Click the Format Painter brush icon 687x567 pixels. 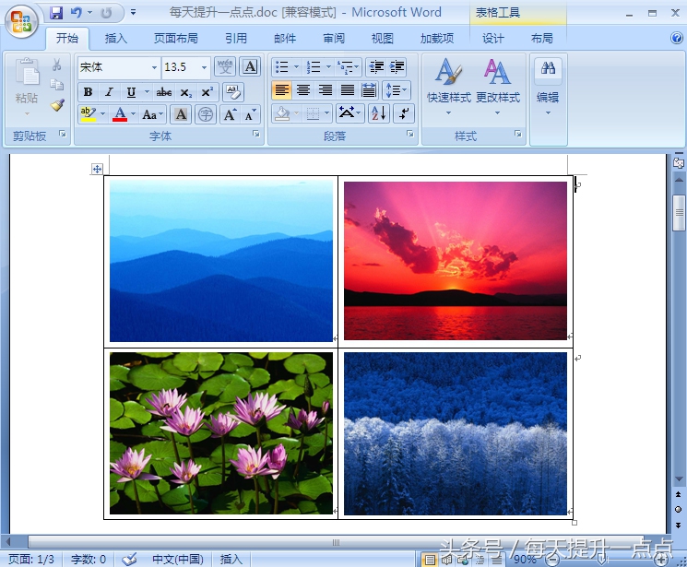pyautogui.click(x=57, y=105)
